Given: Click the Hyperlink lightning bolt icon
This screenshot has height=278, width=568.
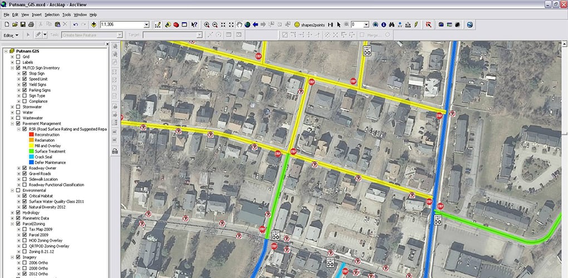Looking at the screenshot, I should (416, 24).
